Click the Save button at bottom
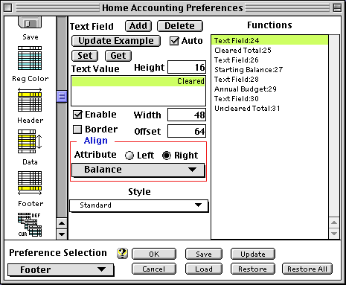Viewport: 346px width, 285px height. pos(204,254)
